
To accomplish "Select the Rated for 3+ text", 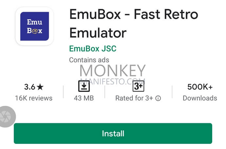I will point(134,98).
